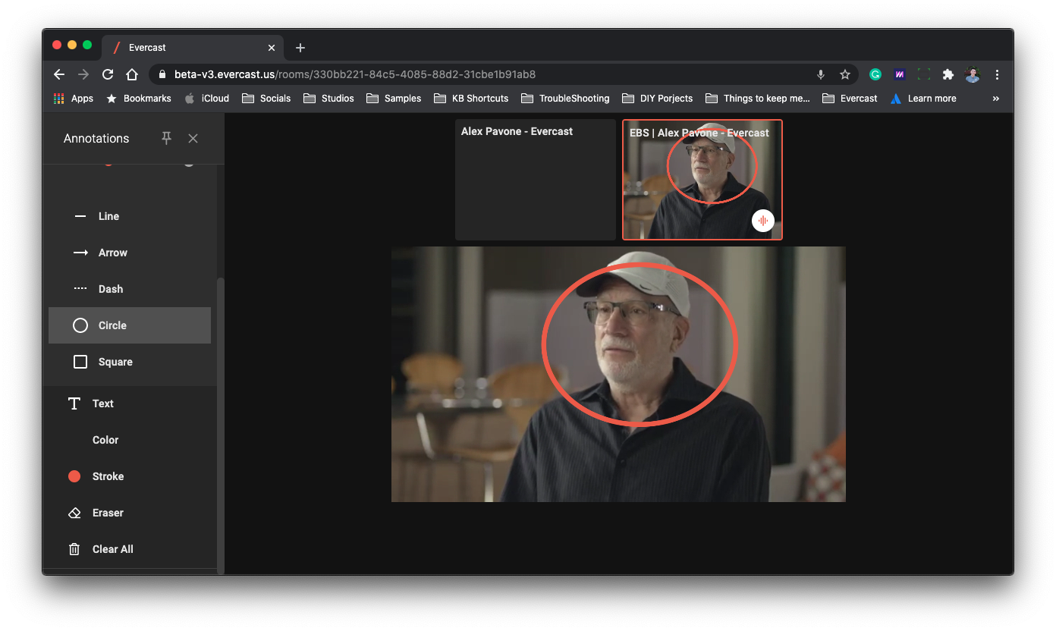
Task: Open the Socials bookmark folder
Action: tap(266, 99)
